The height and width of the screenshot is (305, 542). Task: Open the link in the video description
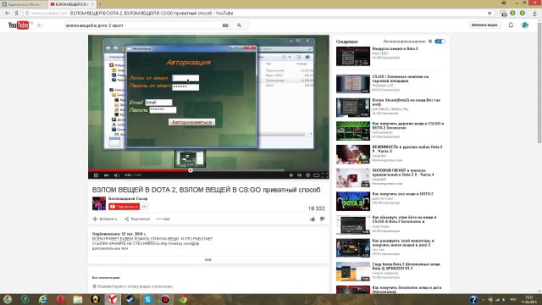point(180,243)
